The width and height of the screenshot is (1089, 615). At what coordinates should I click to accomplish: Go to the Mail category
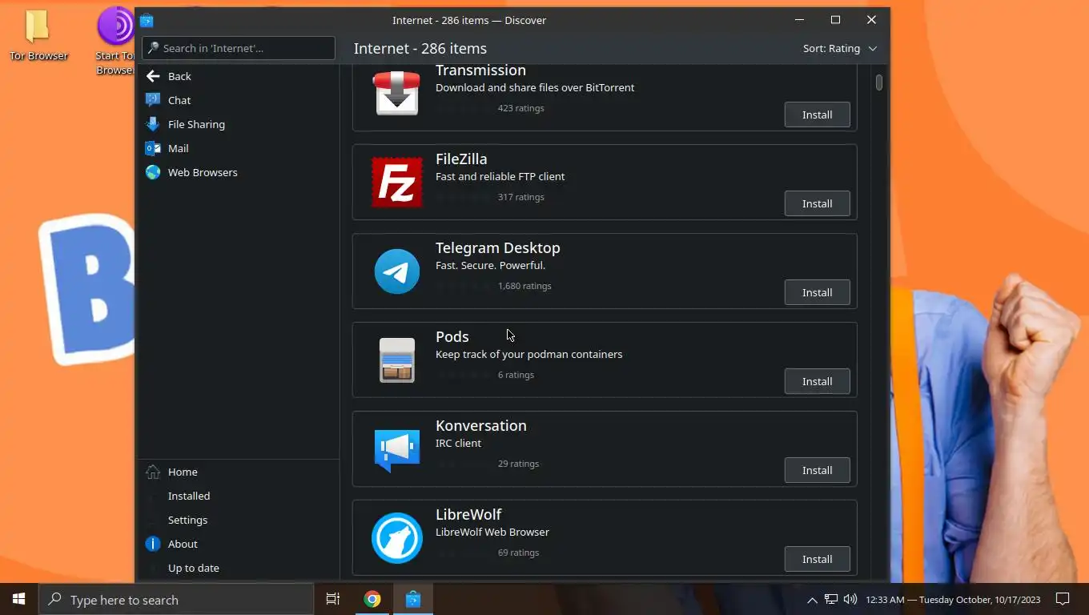click(178, 148)
